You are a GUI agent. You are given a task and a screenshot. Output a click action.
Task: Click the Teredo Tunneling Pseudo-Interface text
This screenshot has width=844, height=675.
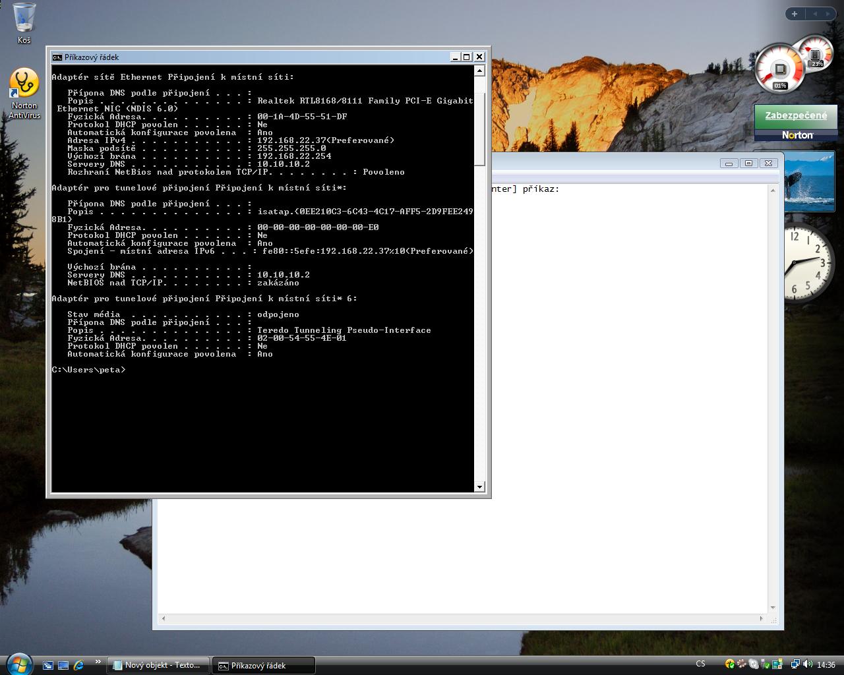point(344,330)
